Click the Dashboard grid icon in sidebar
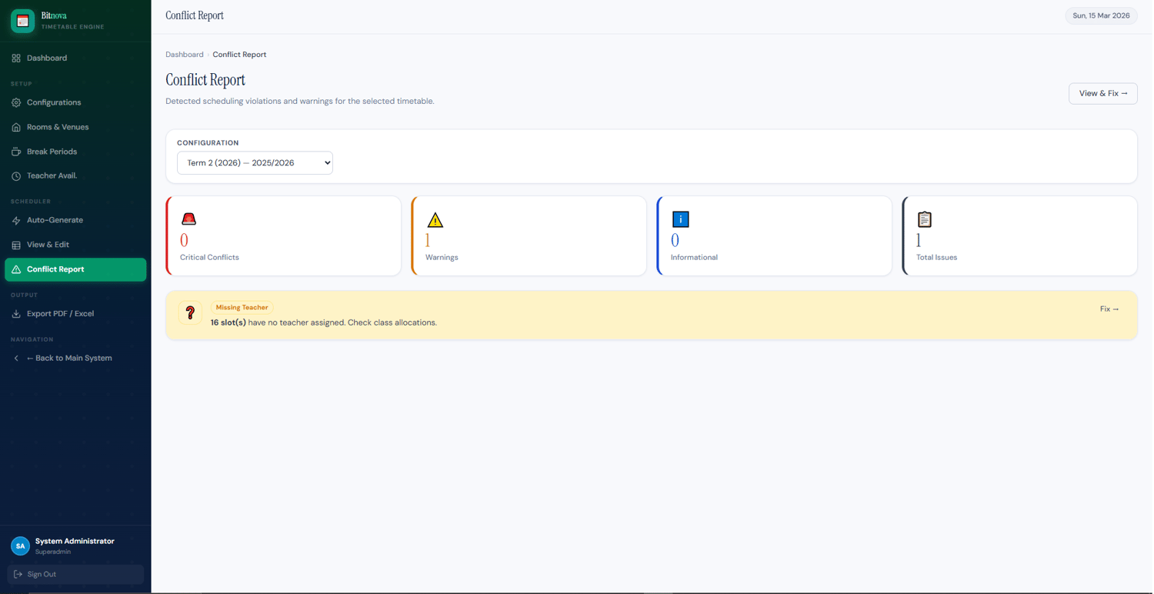Viewport: 1154px width, 594px height. [16, 58]
